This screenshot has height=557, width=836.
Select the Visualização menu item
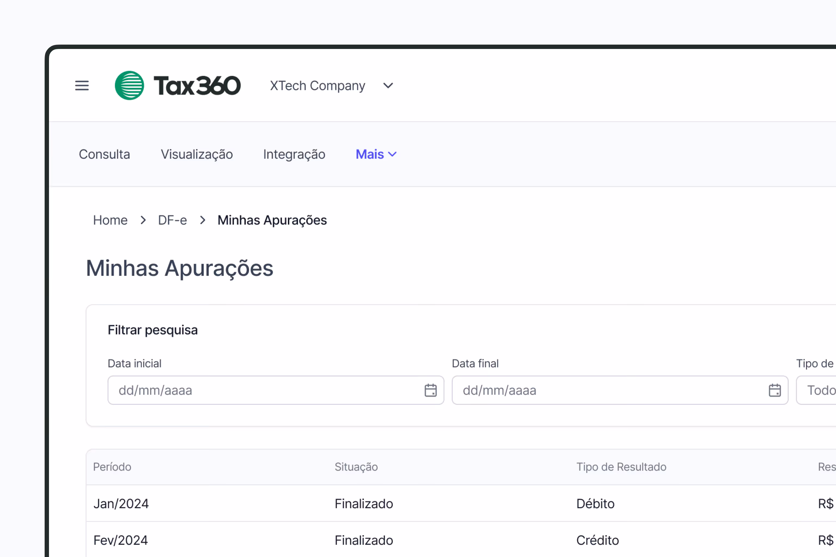tap(196, 154)
